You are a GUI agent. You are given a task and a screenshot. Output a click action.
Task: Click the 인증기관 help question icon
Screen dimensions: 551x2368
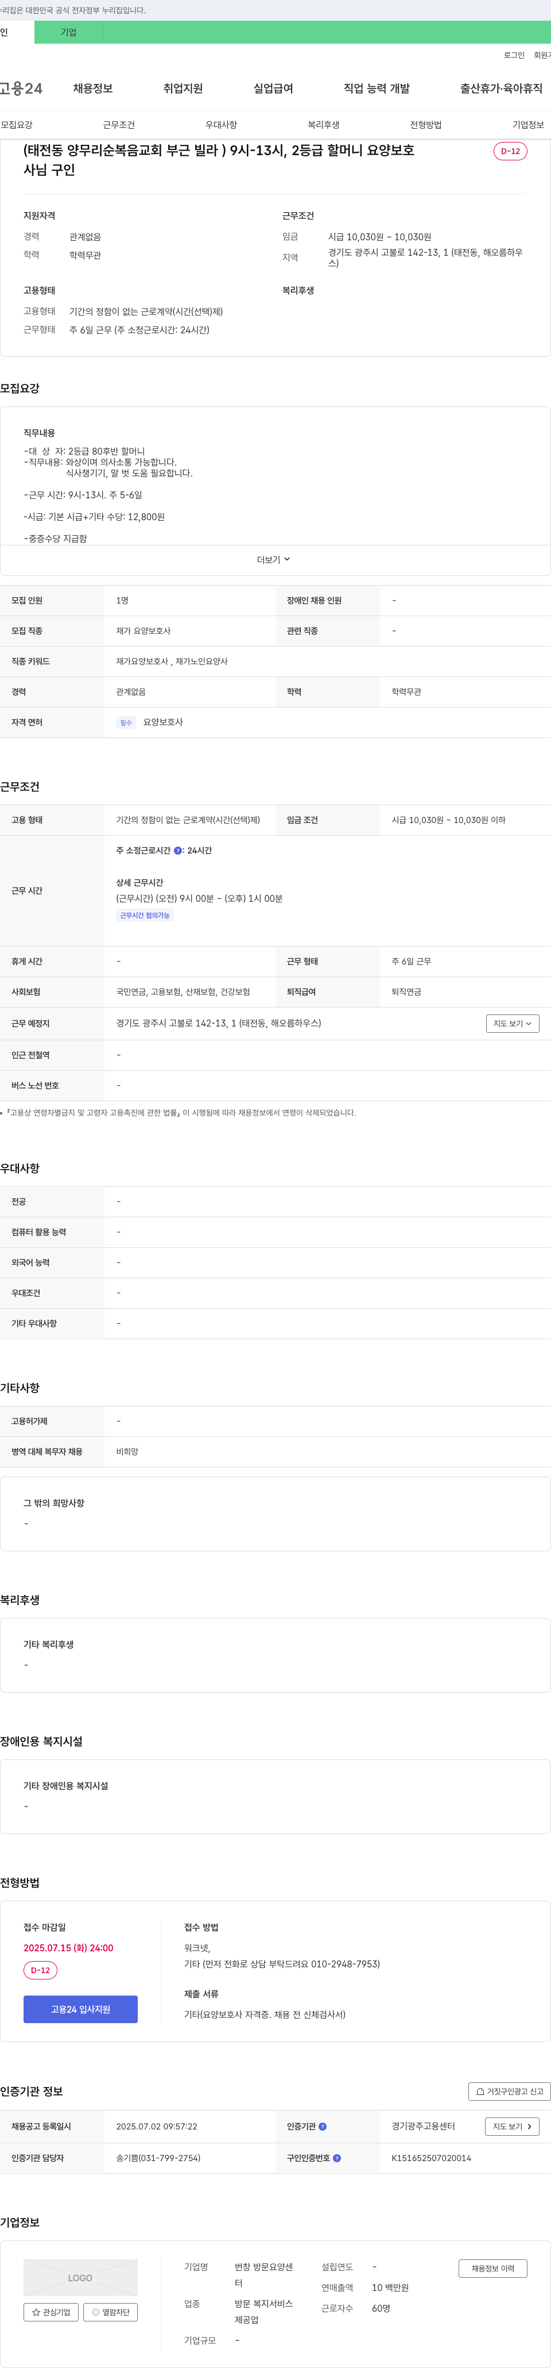323,2126
